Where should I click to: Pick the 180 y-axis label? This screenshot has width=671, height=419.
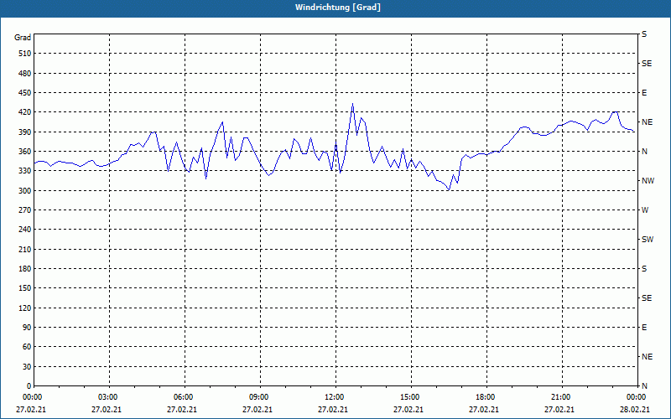click(25, 268)
